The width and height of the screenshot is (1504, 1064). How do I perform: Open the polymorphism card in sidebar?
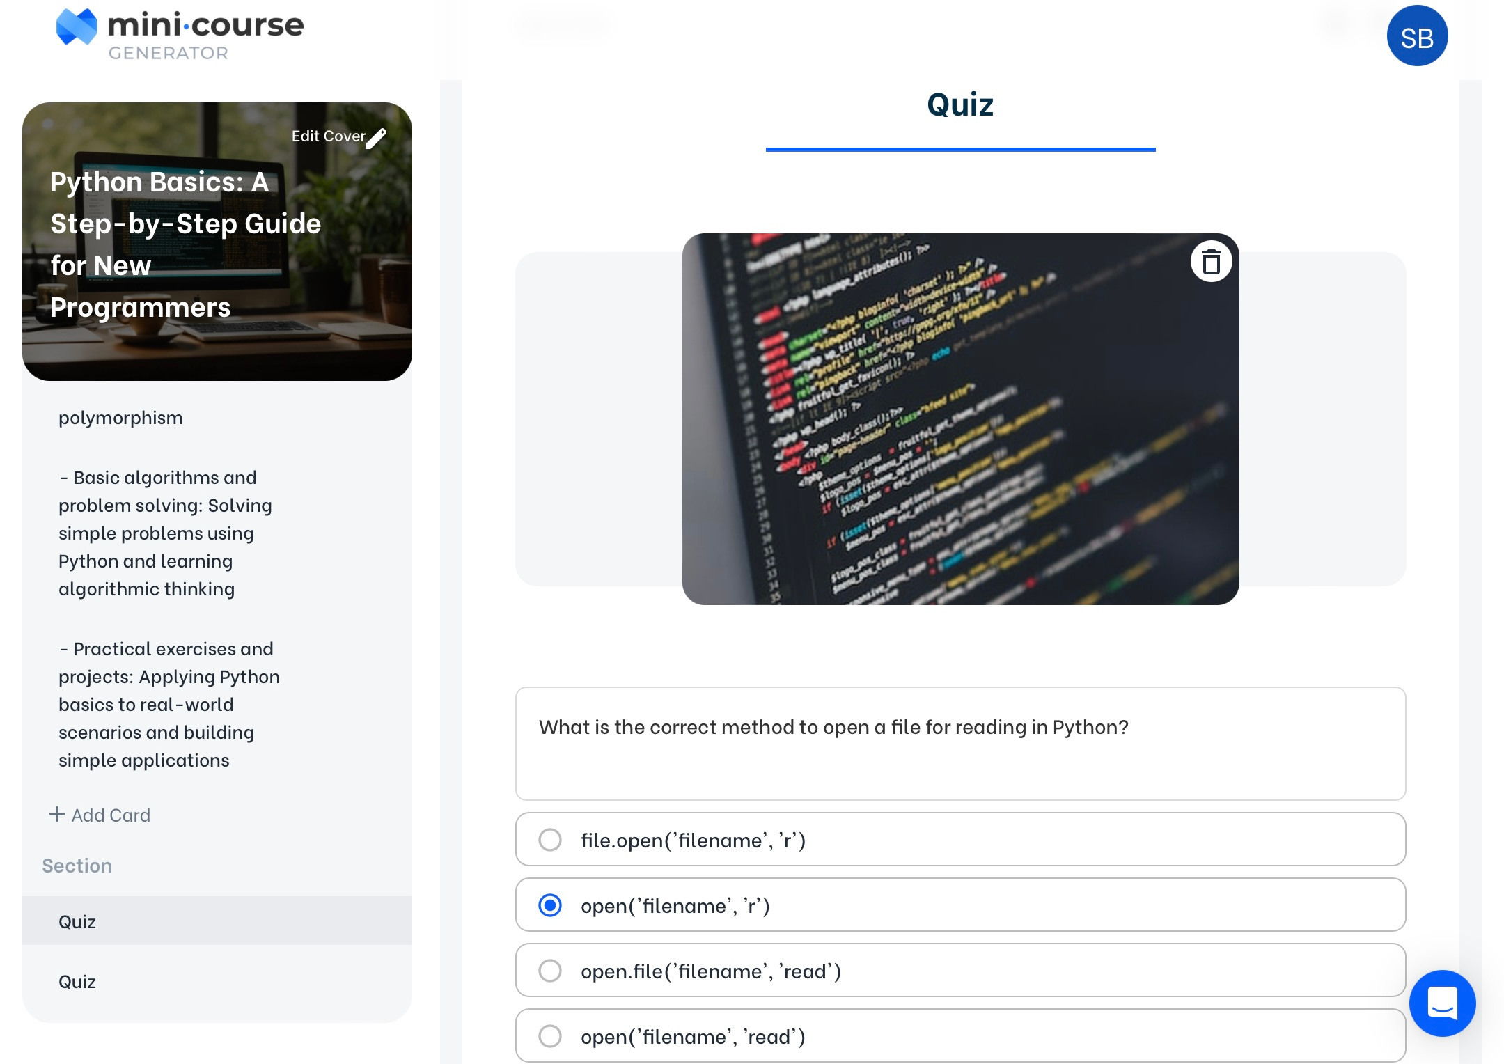click(120, 418)
